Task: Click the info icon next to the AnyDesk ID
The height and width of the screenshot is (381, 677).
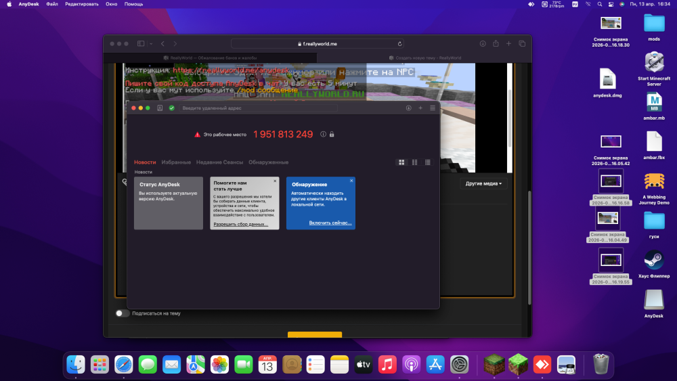Action: [323, 134]
